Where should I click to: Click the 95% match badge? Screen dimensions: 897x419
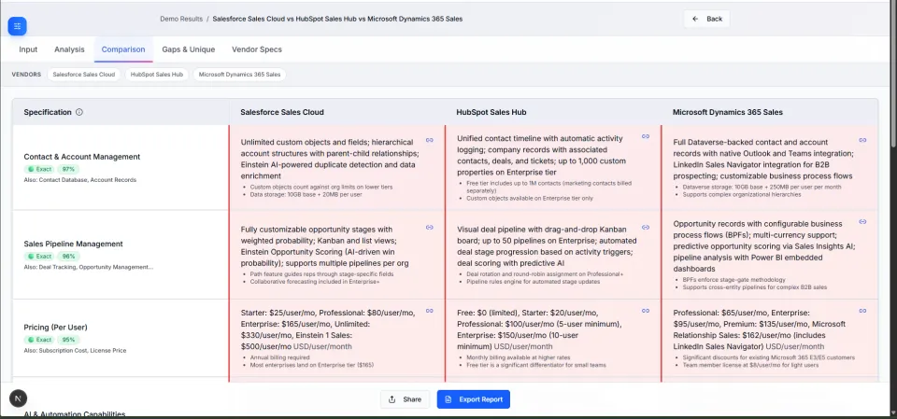(68, 340)
